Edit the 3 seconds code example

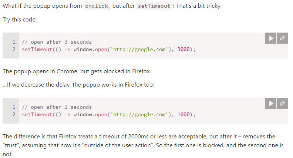click(282, 38)
